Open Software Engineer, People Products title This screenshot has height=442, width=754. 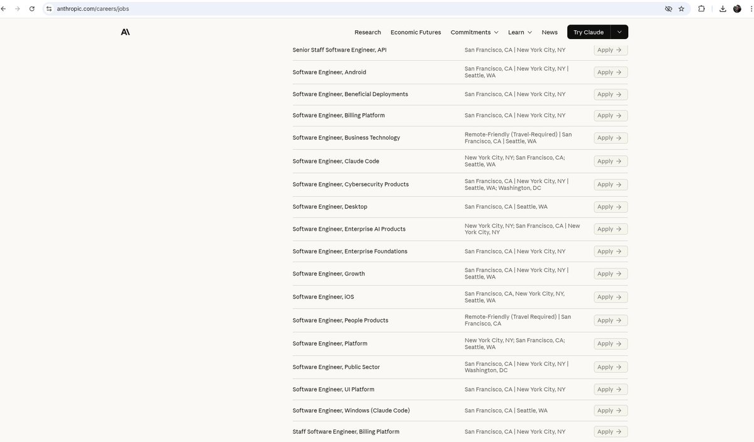click(x=340, y=320)
